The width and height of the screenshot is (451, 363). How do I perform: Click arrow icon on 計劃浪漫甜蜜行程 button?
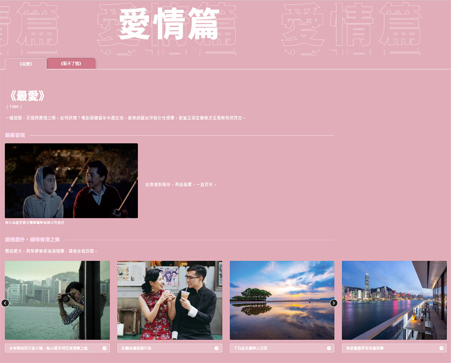217,348
